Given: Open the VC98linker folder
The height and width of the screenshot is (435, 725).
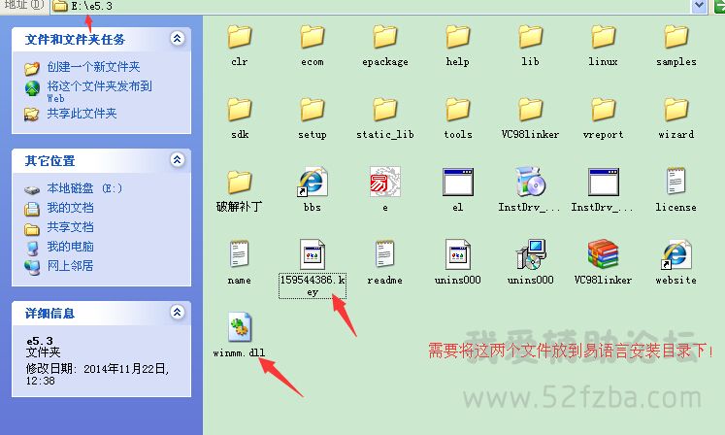Looking at the screenshot, I should click(530, 110).
